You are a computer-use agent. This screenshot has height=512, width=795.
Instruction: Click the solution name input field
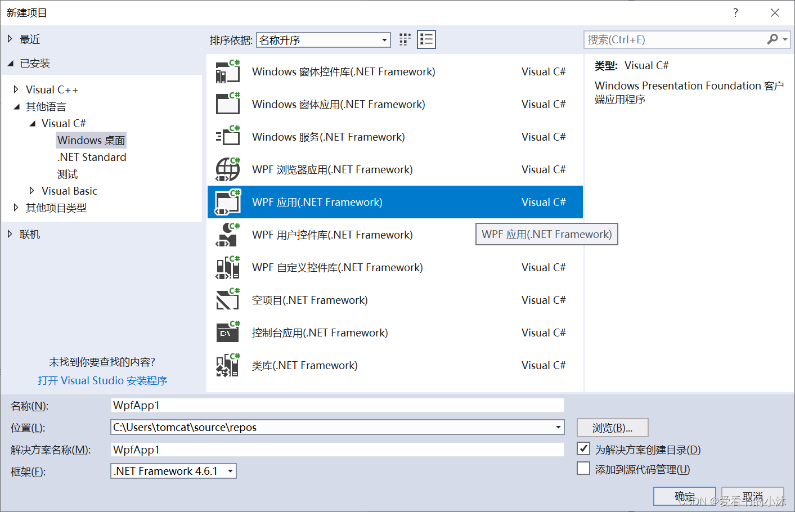(x=337, y=450)
